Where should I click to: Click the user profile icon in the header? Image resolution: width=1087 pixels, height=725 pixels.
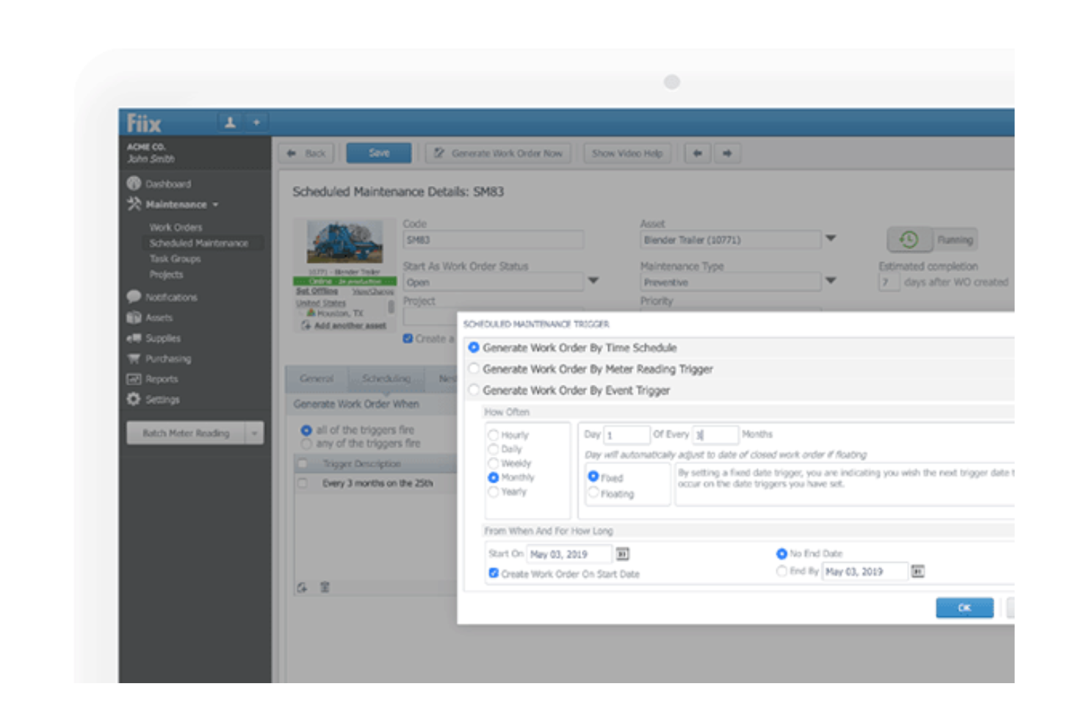pos(231,123)
